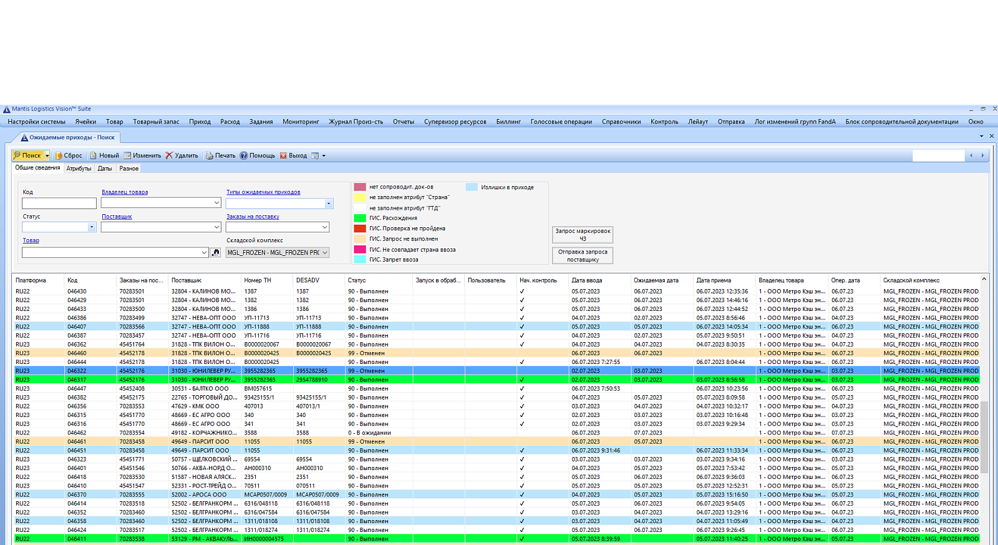Click the grid scroll-up arrow
998x545 pixels.
984,279
